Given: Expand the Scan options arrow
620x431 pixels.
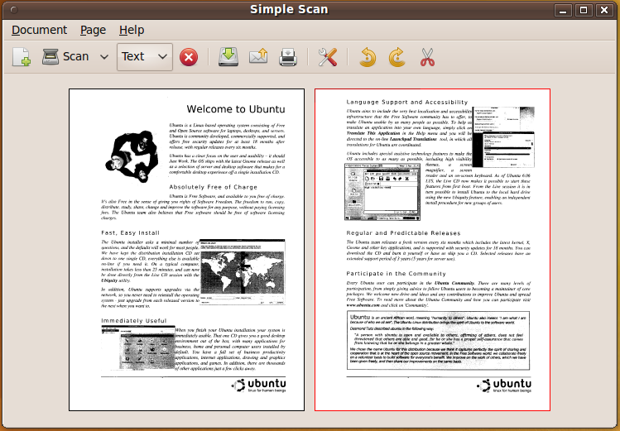Looking at the screenshot, I should pyautogui.click(x=104, y=57).
